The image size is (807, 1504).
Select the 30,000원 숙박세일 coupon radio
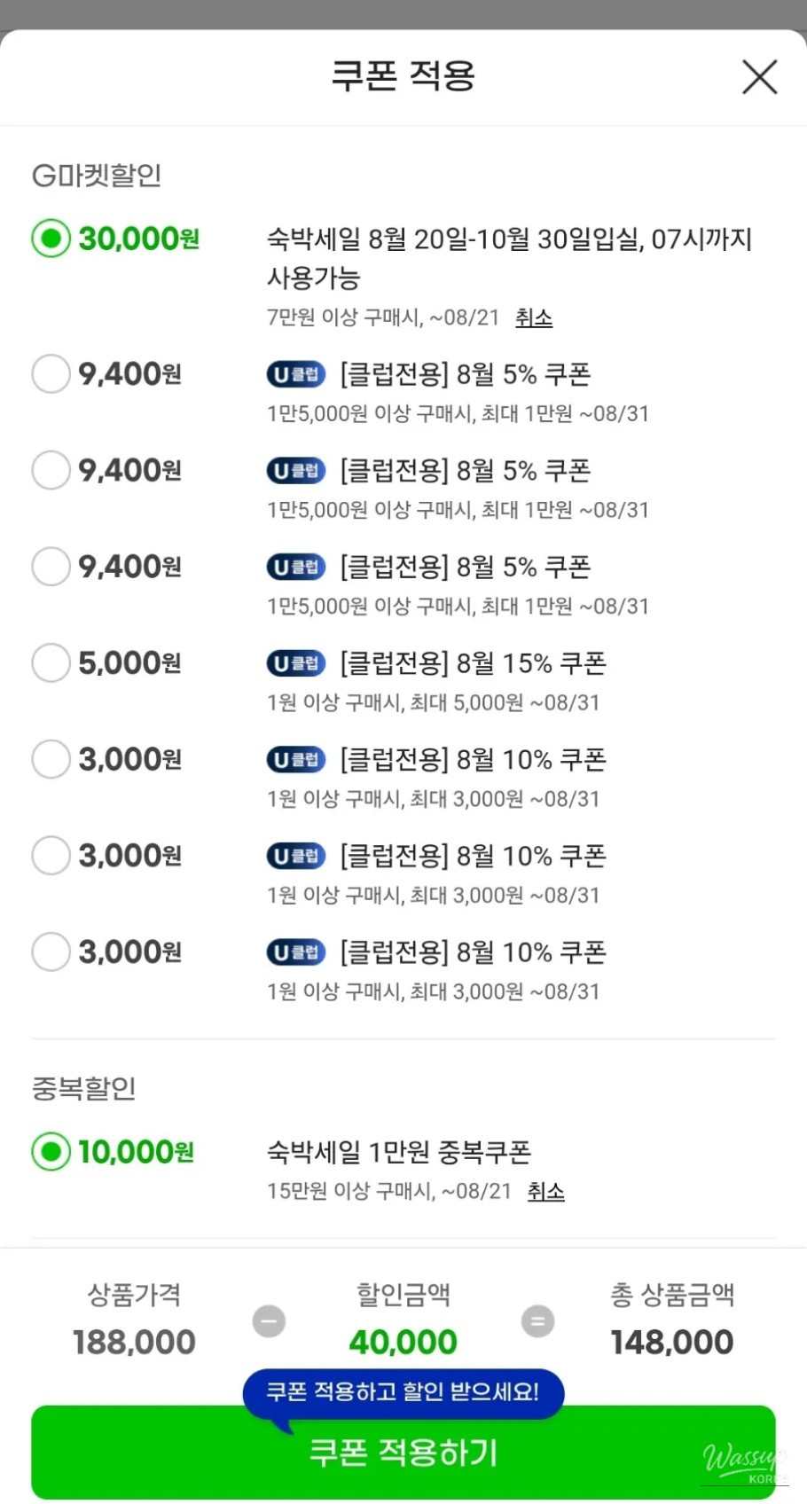coord(51,239)
